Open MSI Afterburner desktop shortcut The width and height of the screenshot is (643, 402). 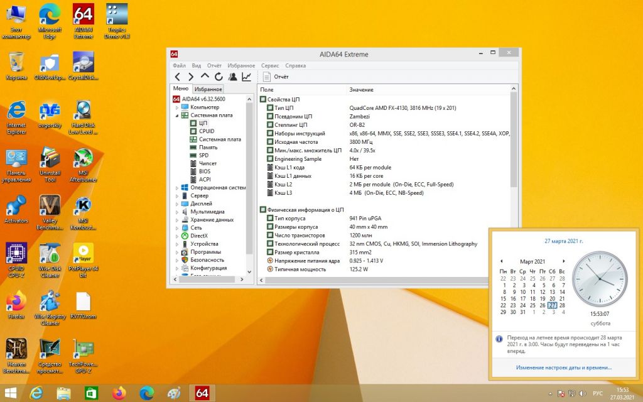coord(84,165)
